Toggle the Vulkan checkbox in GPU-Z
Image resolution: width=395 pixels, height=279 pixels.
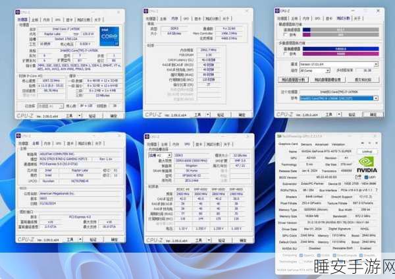tap(301, 262)
